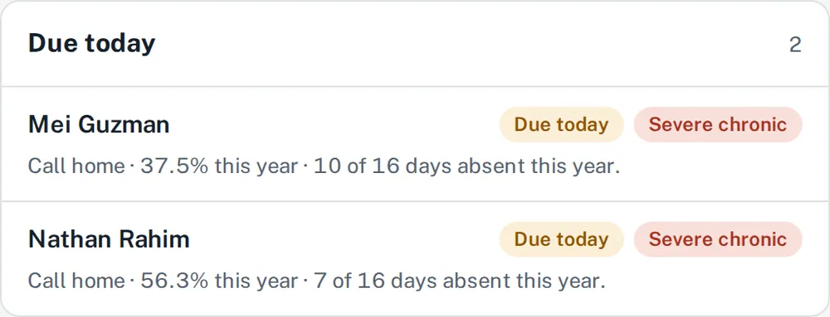The image size is (830, 317).
Task: Select the Nathan Rahim list row
Action: 415,258
